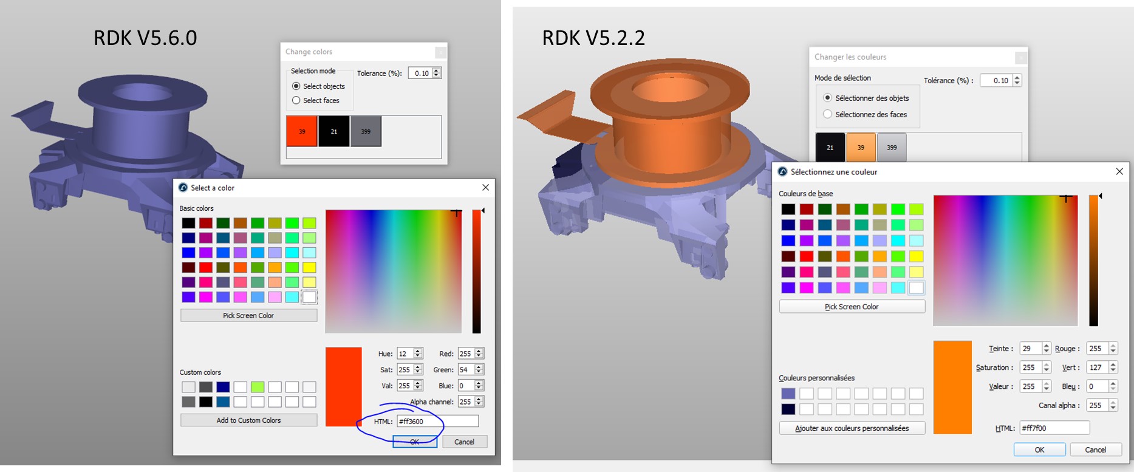Click color spectrum area in Select a color
The height and width of the screenshot is (472, 1134).
click(394, 272)
